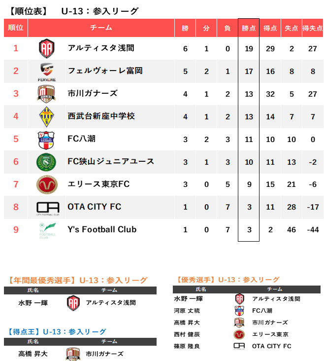Click the 順位 header cell
This screenshot has width=324, height=361.
(16, 28)
